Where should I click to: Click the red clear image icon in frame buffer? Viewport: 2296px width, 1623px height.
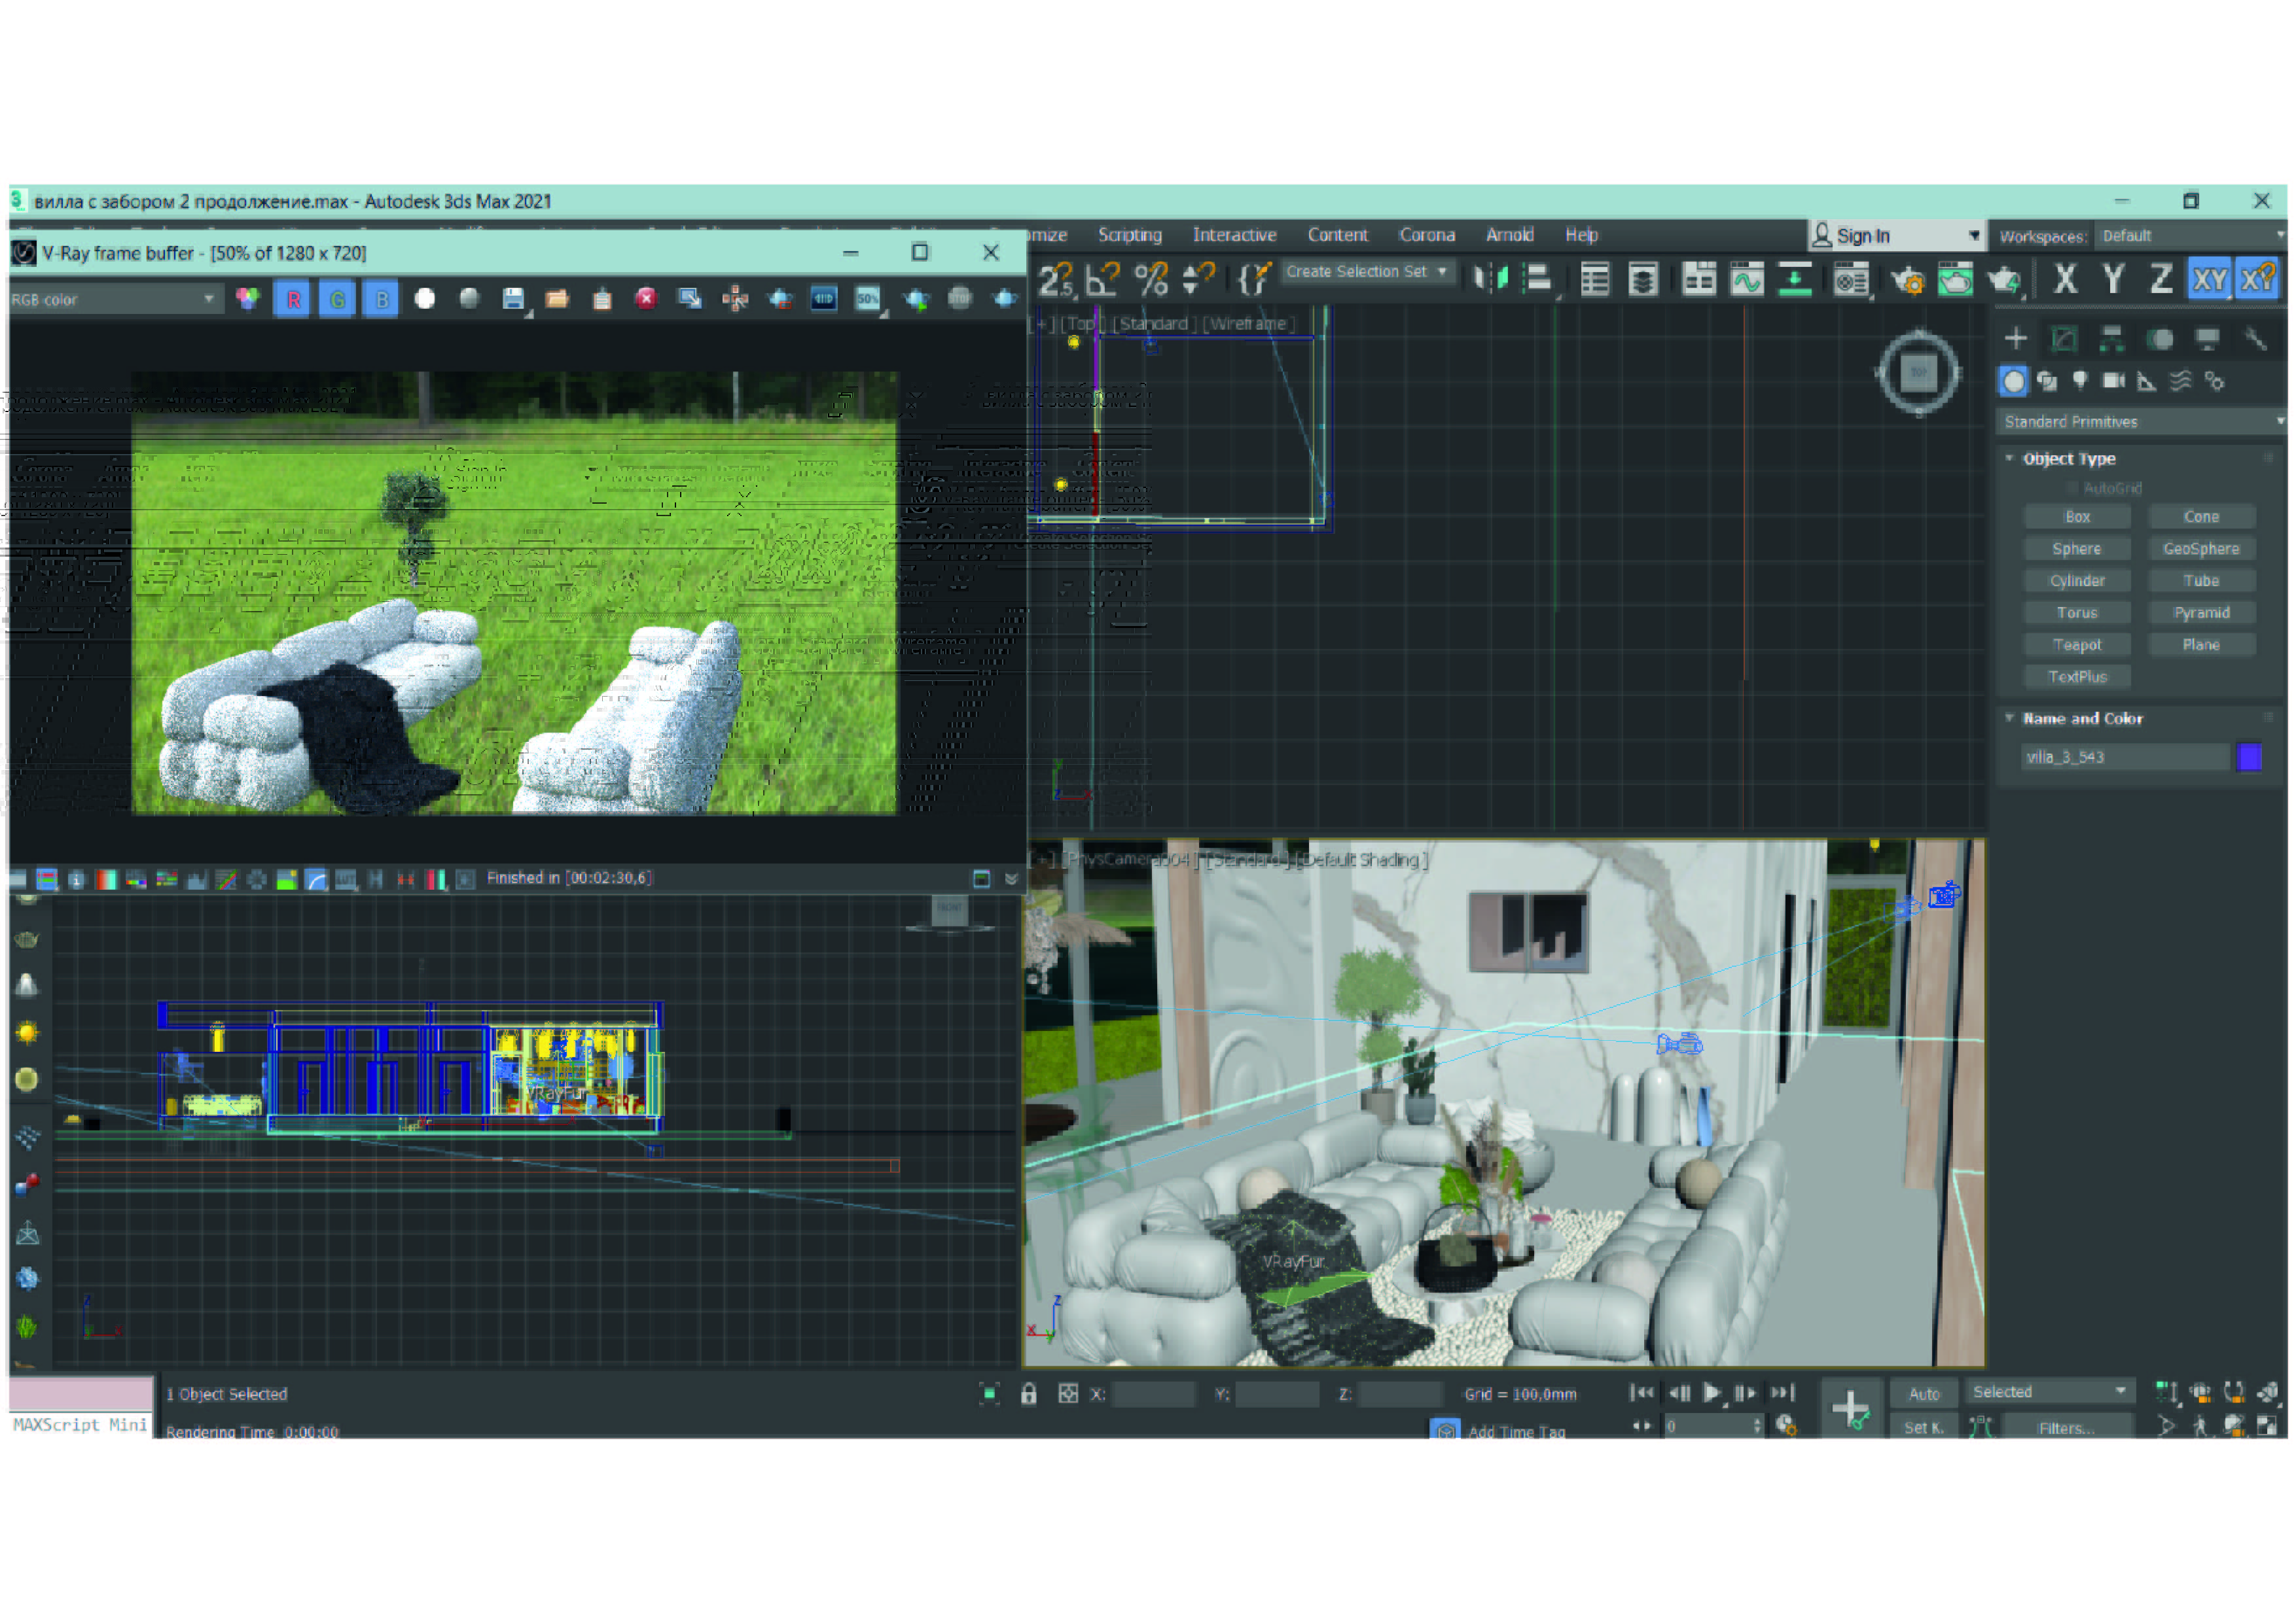point(646,299)
